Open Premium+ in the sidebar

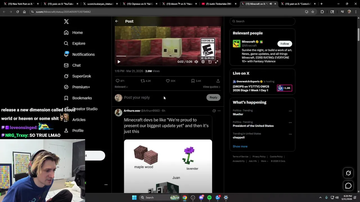(x=77, y=87)
